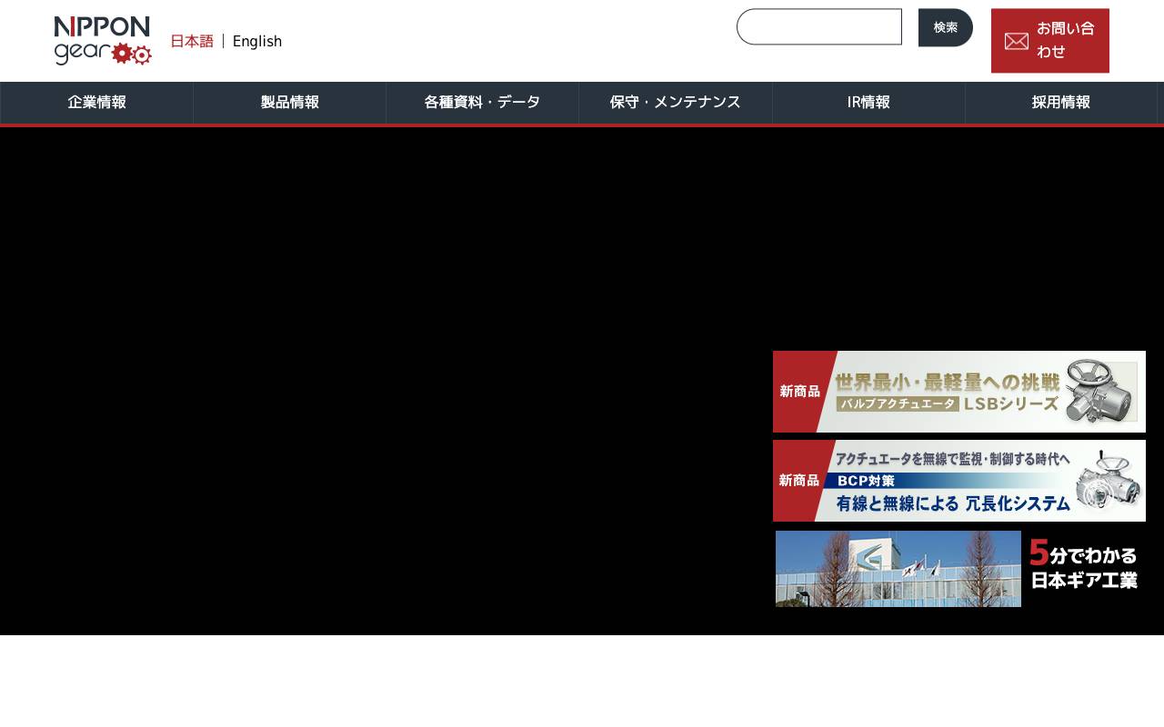The width and height of the screenshot is (1164, 727).
Task: Click the Nippon Gear logo
Action: point(102,40)
